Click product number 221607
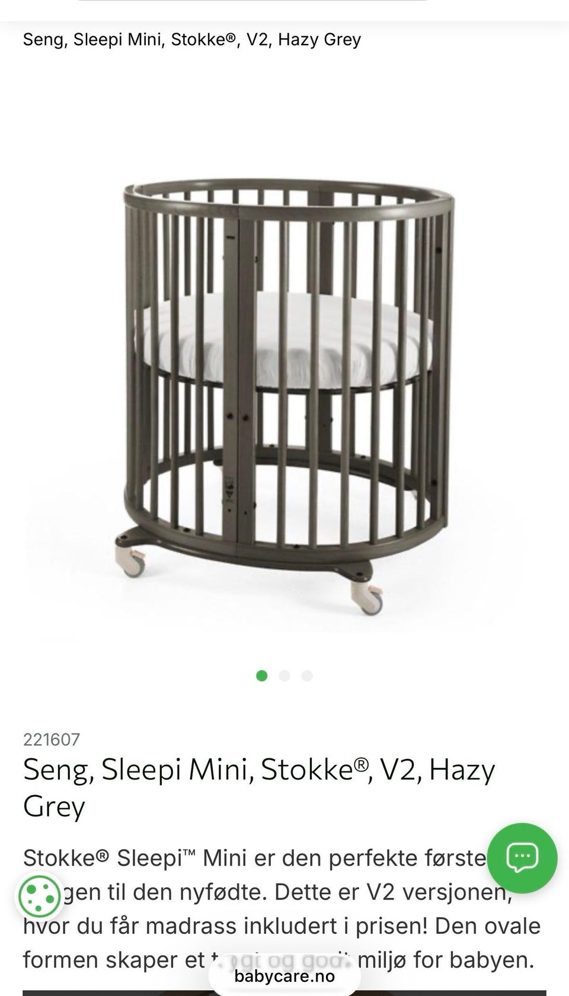 click(x=52, y=739)
